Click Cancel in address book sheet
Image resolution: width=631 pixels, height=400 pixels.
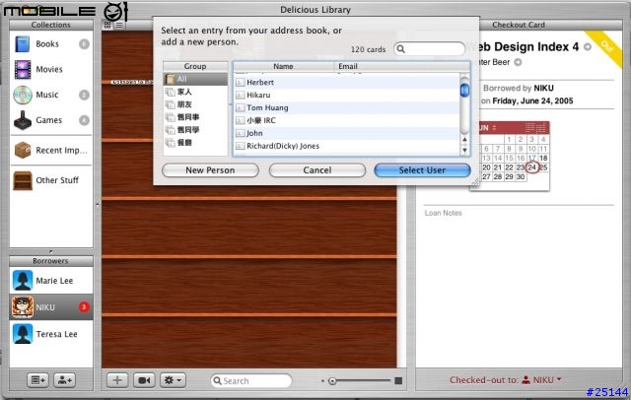click(x=317, y=170)
